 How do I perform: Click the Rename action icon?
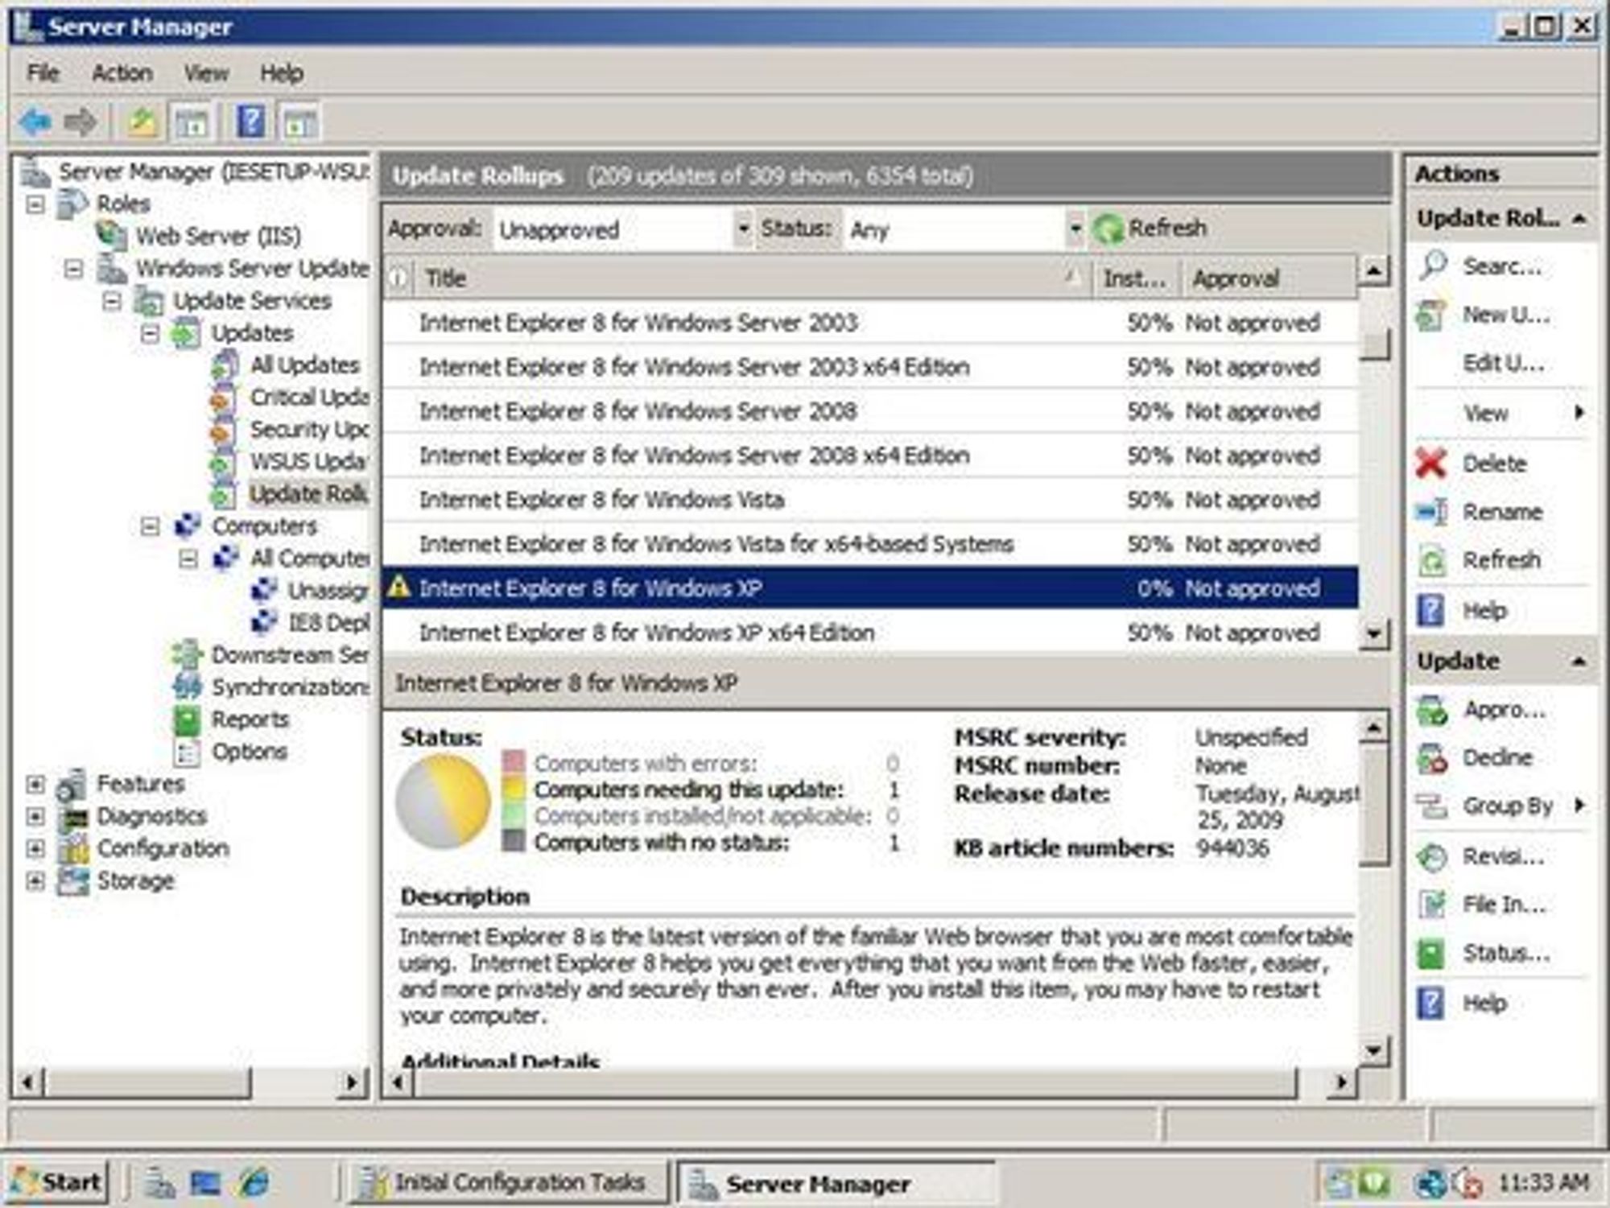point(1431,512)
